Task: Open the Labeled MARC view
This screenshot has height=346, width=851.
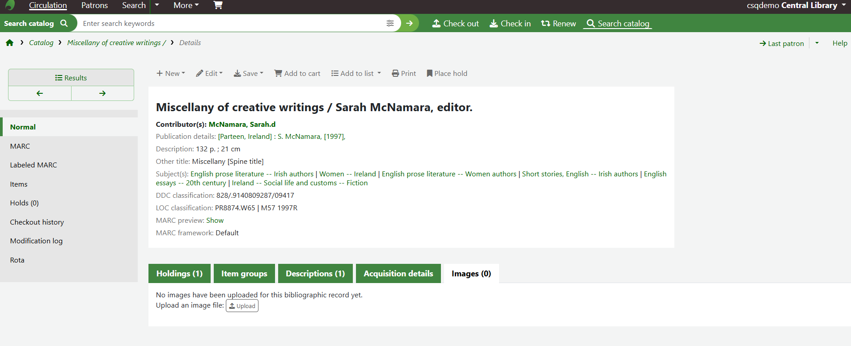Action: [34, 165]
